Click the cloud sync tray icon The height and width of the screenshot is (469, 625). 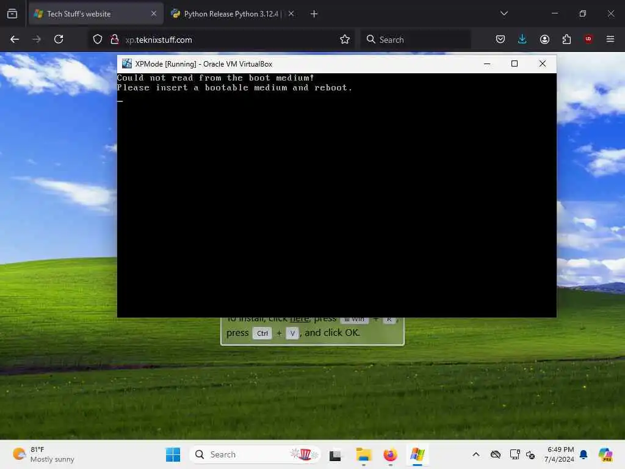[x=496, y=454]
